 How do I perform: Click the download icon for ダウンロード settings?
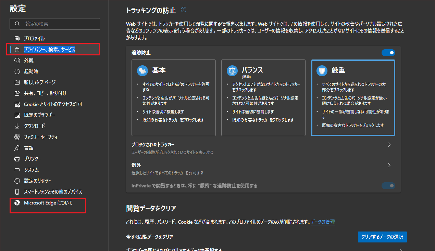coord(16,126)
